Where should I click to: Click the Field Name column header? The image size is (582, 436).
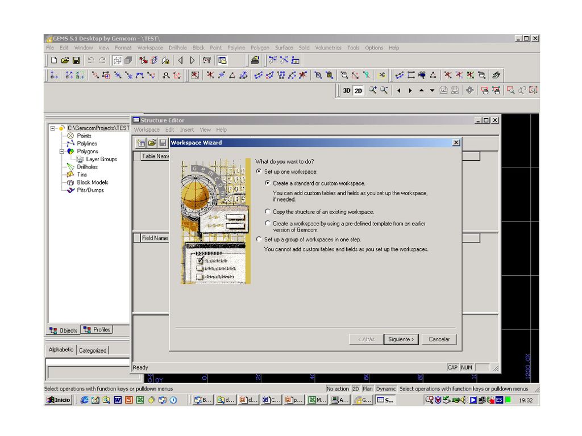pos(155,238)
